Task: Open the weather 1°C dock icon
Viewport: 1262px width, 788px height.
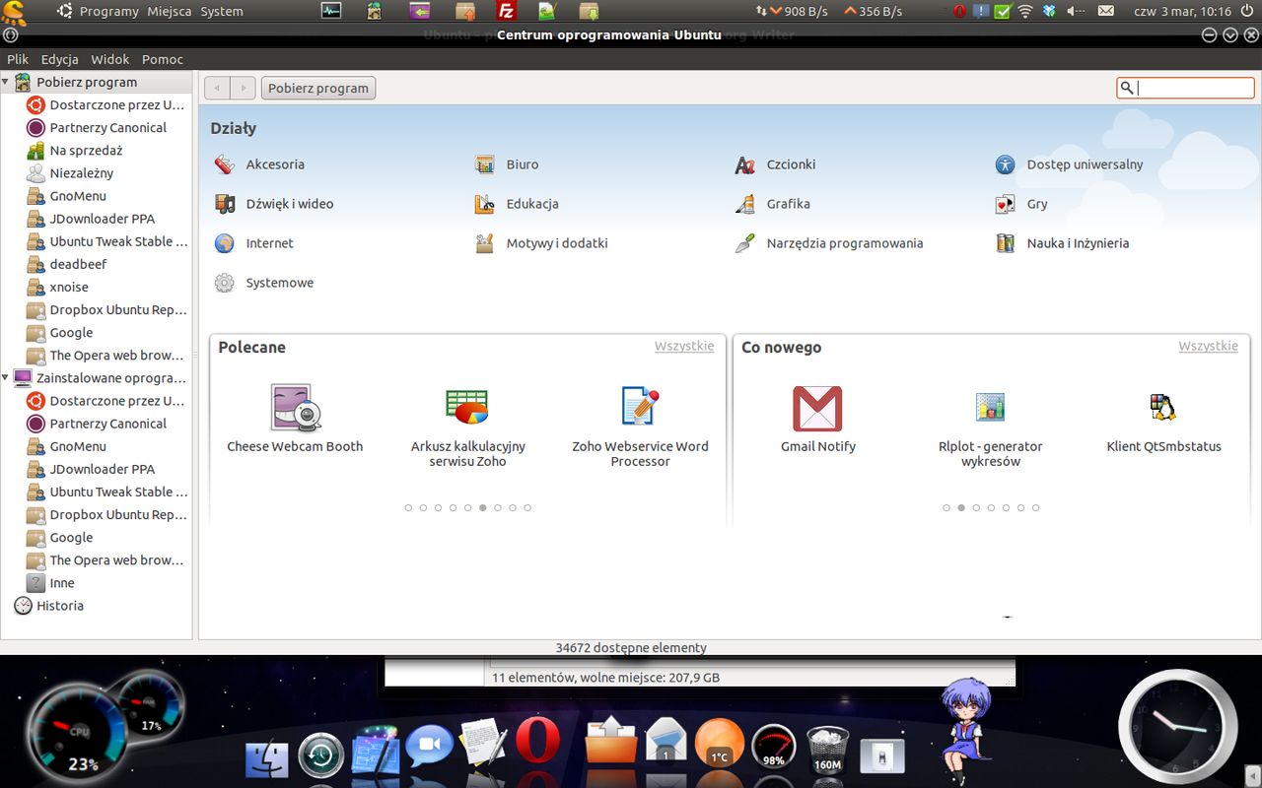Action: tap(719, 743)
